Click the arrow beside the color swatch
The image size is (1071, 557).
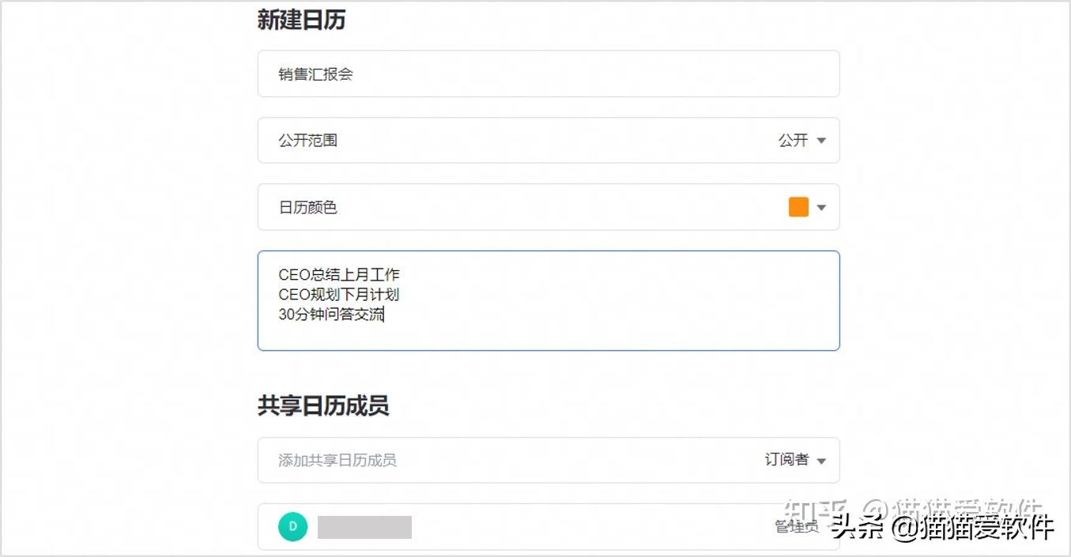(821, 206)
